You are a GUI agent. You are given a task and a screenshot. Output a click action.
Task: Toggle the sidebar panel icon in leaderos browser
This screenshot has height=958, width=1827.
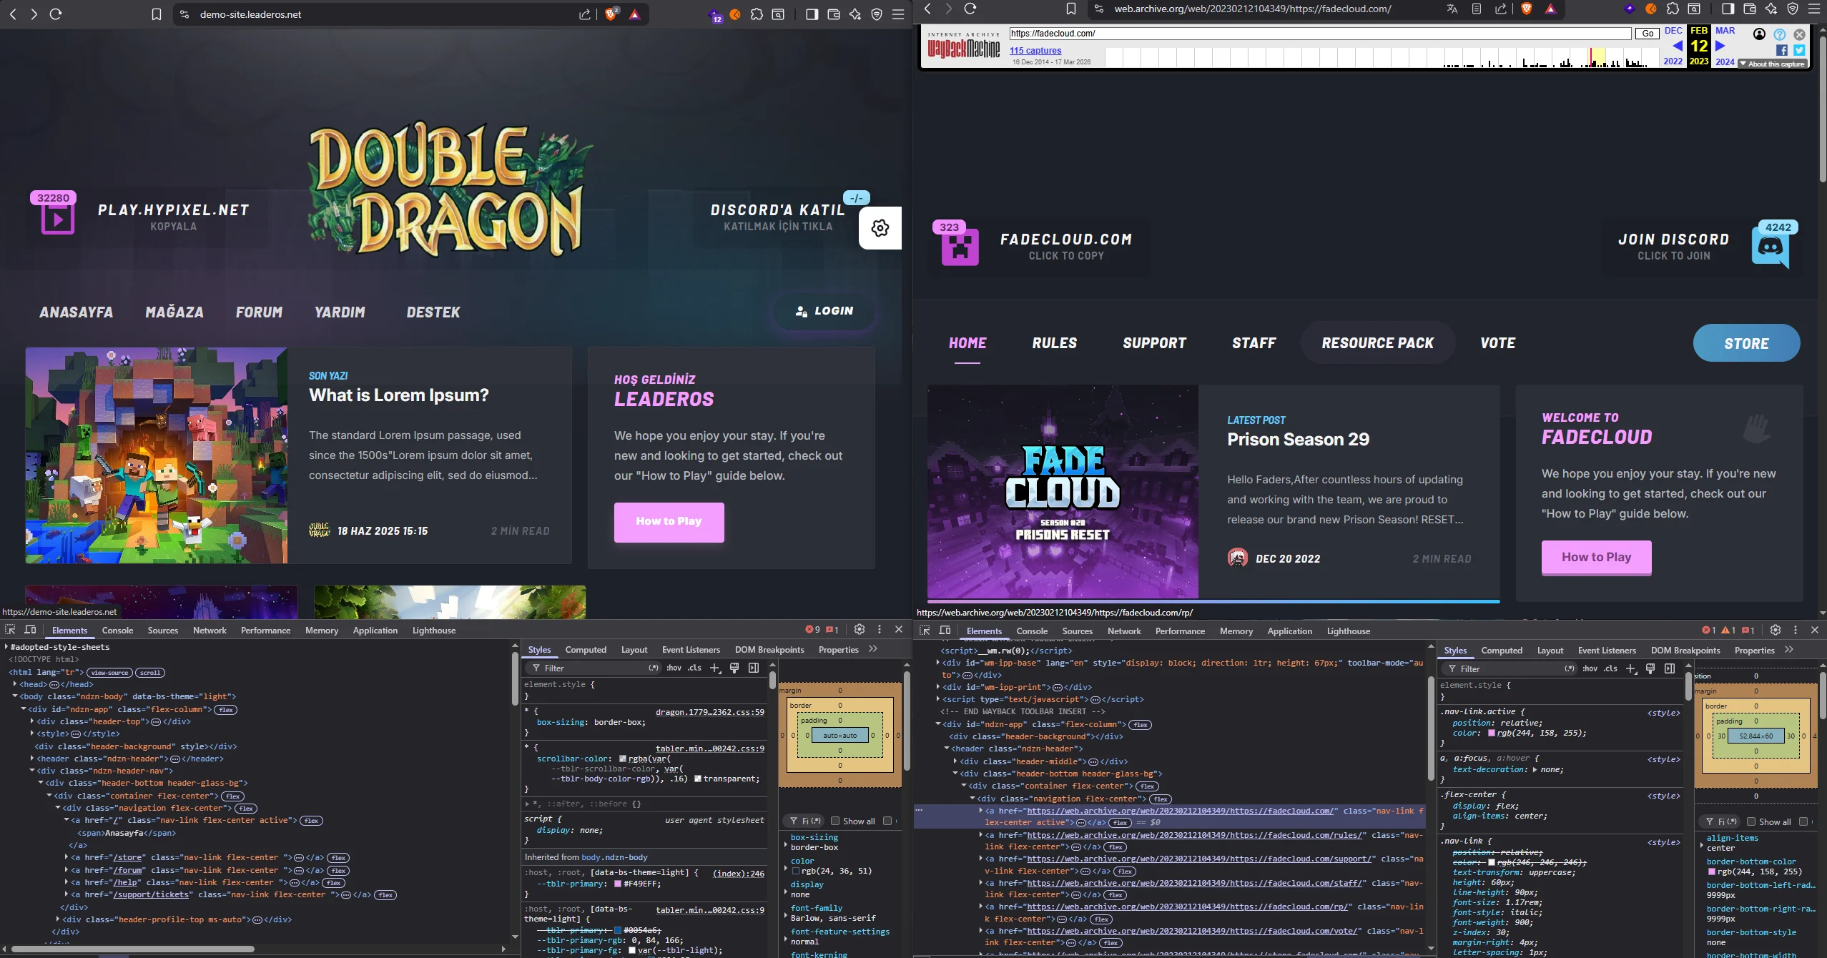tap(812, 14)
